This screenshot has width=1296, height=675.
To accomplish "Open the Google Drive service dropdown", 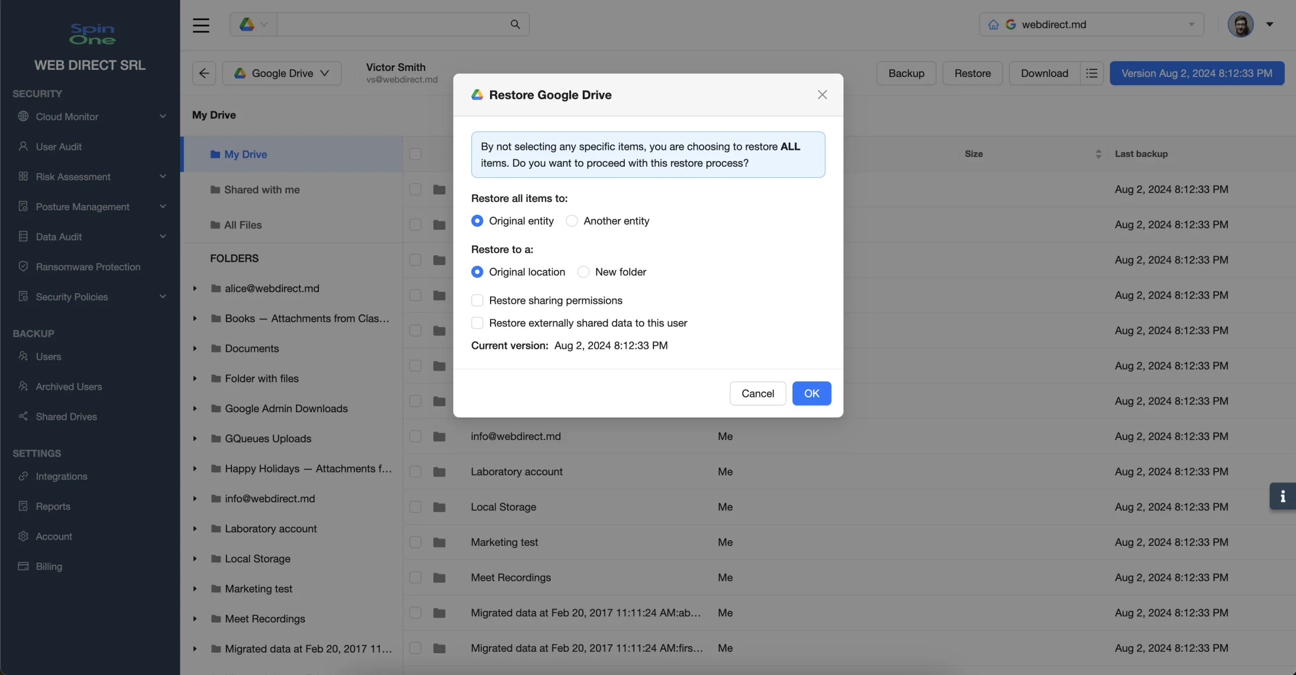I will click(x=282, y=73).
